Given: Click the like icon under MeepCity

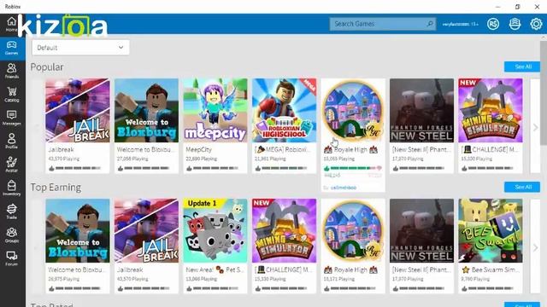Looking at the screenshot, I should 189,169.
